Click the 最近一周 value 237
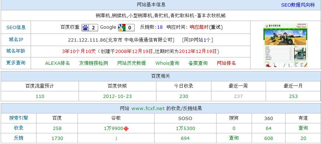The height and width of the screenshot is (144, 321). [238, 96]
